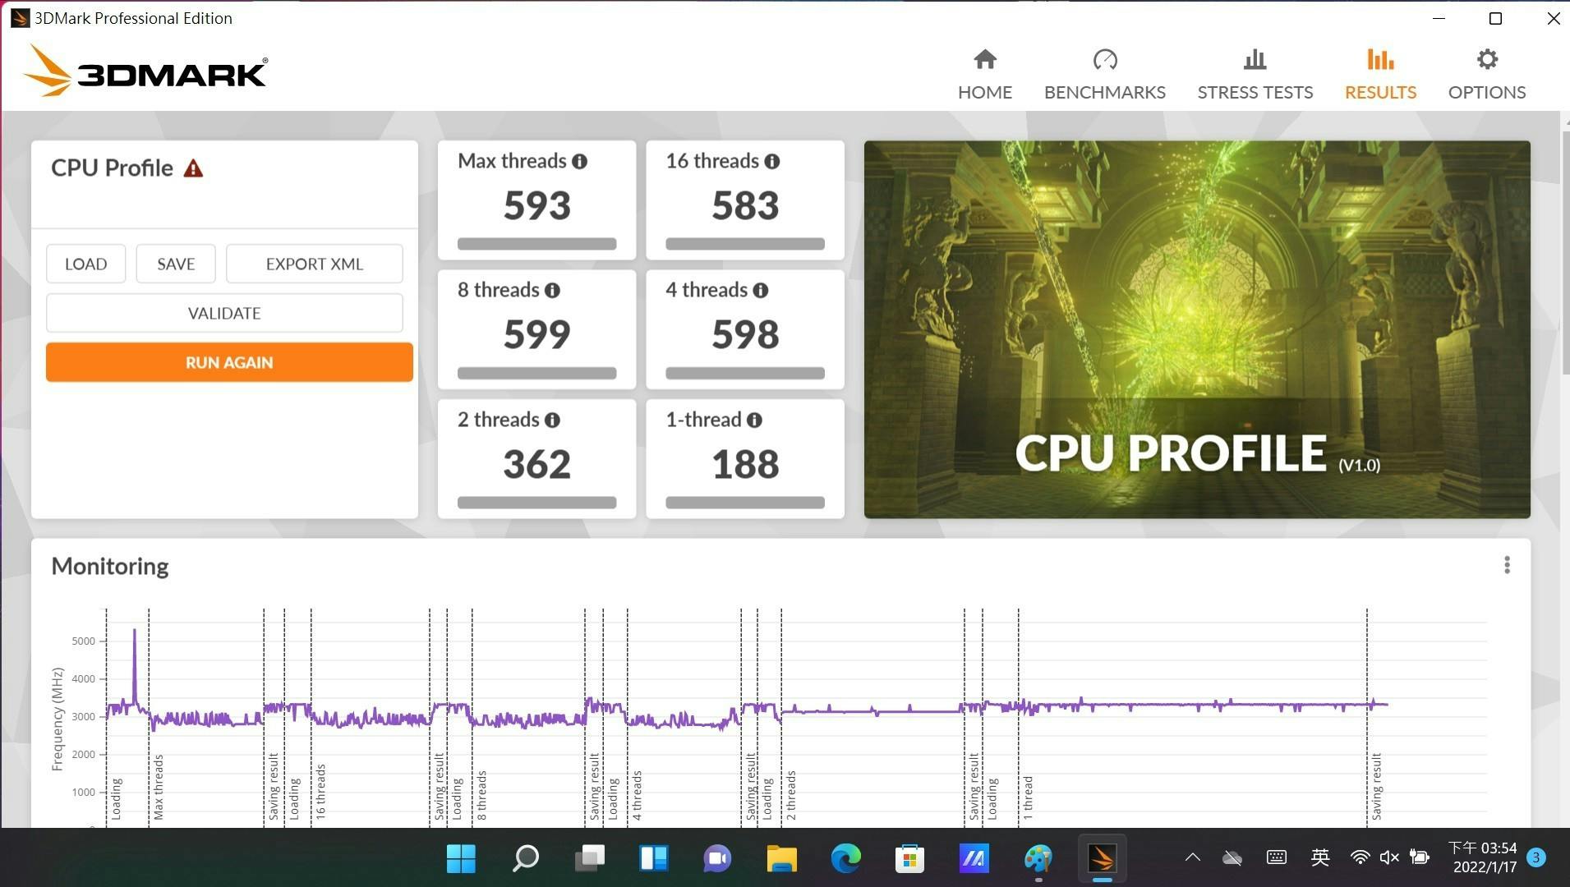Click the 1 thread marker in chart
1570x887 pixels.
click(1028, 797)
